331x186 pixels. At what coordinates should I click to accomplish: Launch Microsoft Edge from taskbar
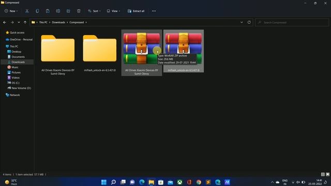[x=142, y=182]
